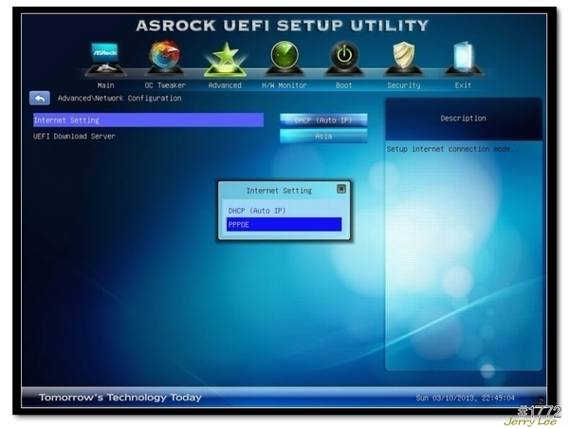Open the Boot power icon

(344, 58)
